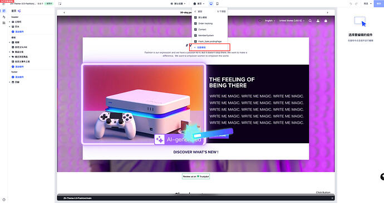
Task: Click the green status badge beside version 0.0.1
Action: click(x=49, y=4)
